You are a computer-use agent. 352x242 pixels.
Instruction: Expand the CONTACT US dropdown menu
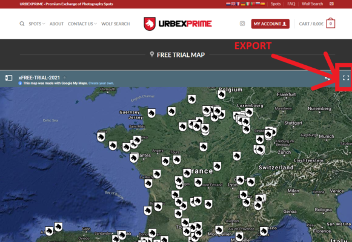tap(82, 24)
